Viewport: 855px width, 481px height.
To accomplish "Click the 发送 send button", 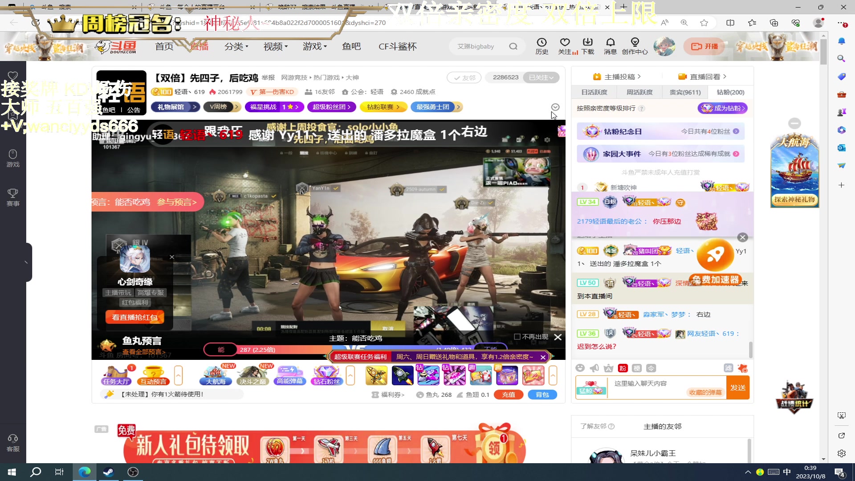I will coord(737,387).
